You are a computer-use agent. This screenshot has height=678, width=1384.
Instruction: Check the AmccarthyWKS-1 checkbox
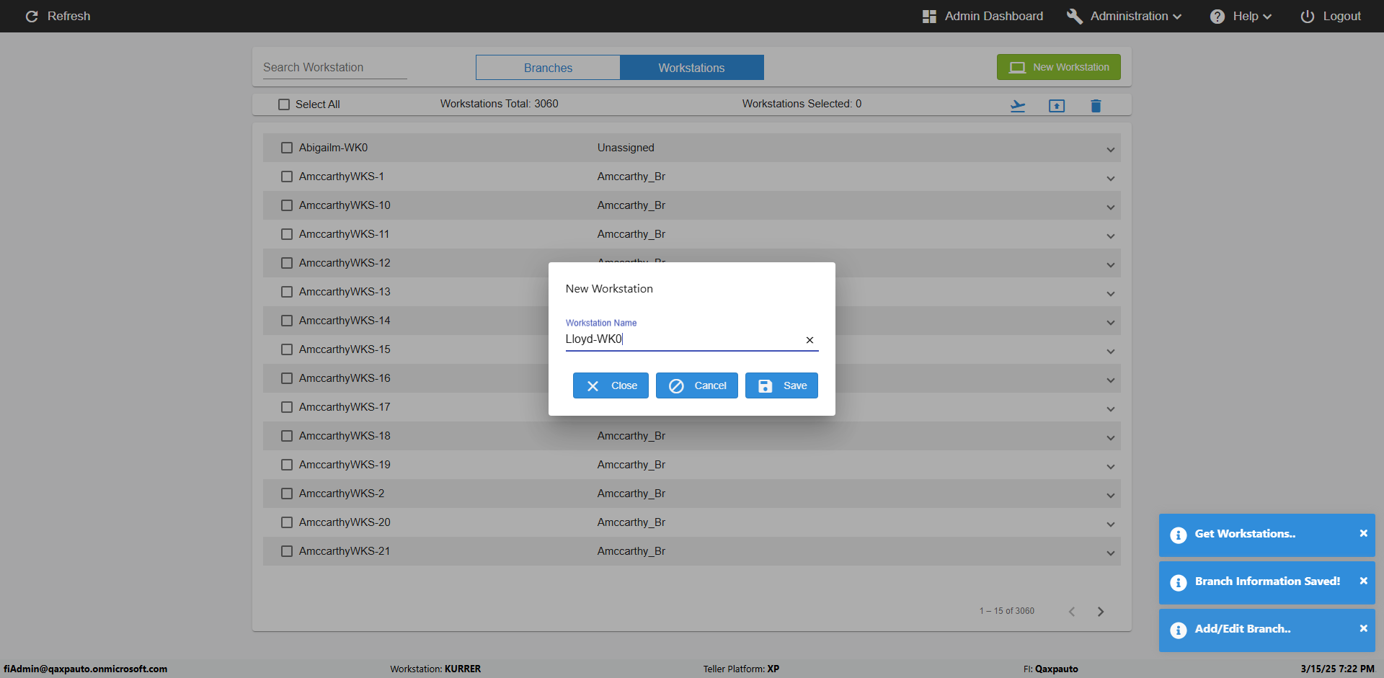coord(287,177)
